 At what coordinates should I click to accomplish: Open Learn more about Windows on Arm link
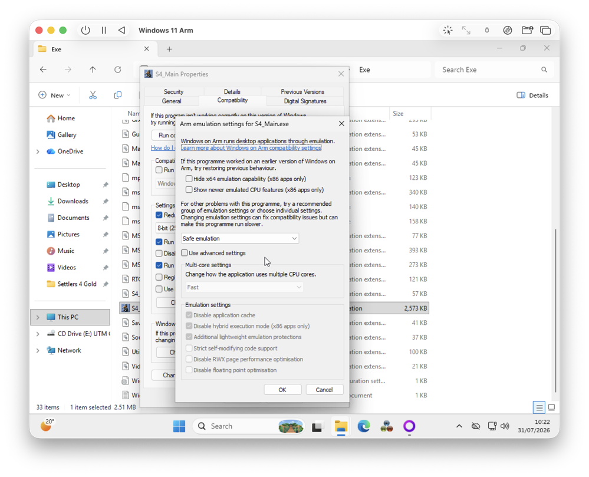(x=251, y=148)
